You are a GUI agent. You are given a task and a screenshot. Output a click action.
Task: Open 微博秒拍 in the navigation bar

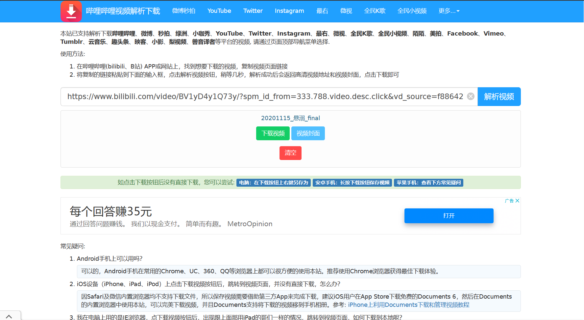[x=184, y=11]
